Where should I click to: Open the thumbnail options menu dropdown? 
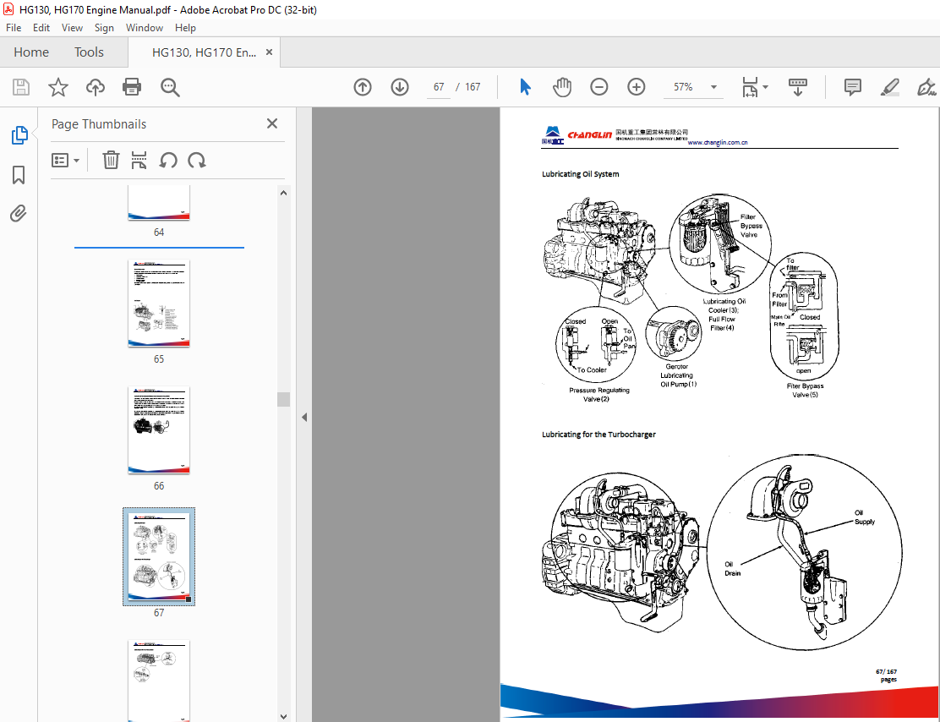pyautogui.click(x=65, y=160)
